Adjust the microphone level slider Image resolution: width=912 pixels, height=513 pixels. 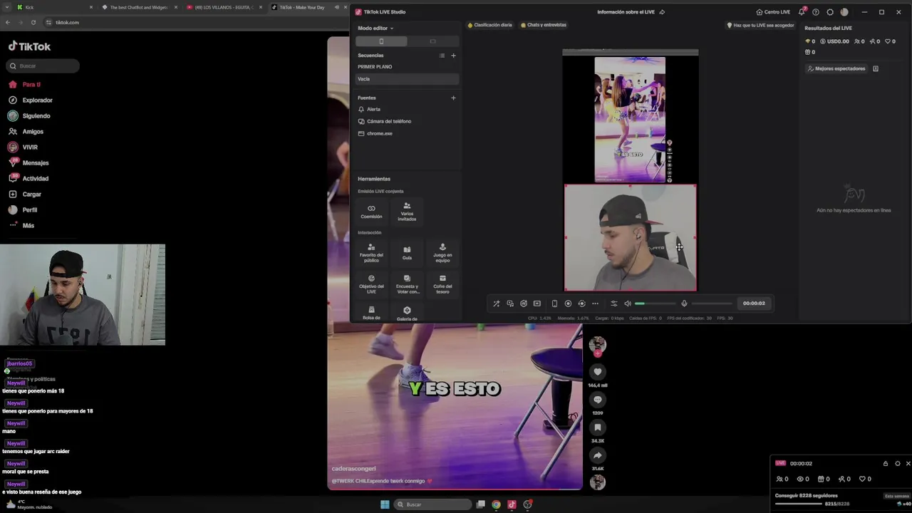tap(712, 304)
